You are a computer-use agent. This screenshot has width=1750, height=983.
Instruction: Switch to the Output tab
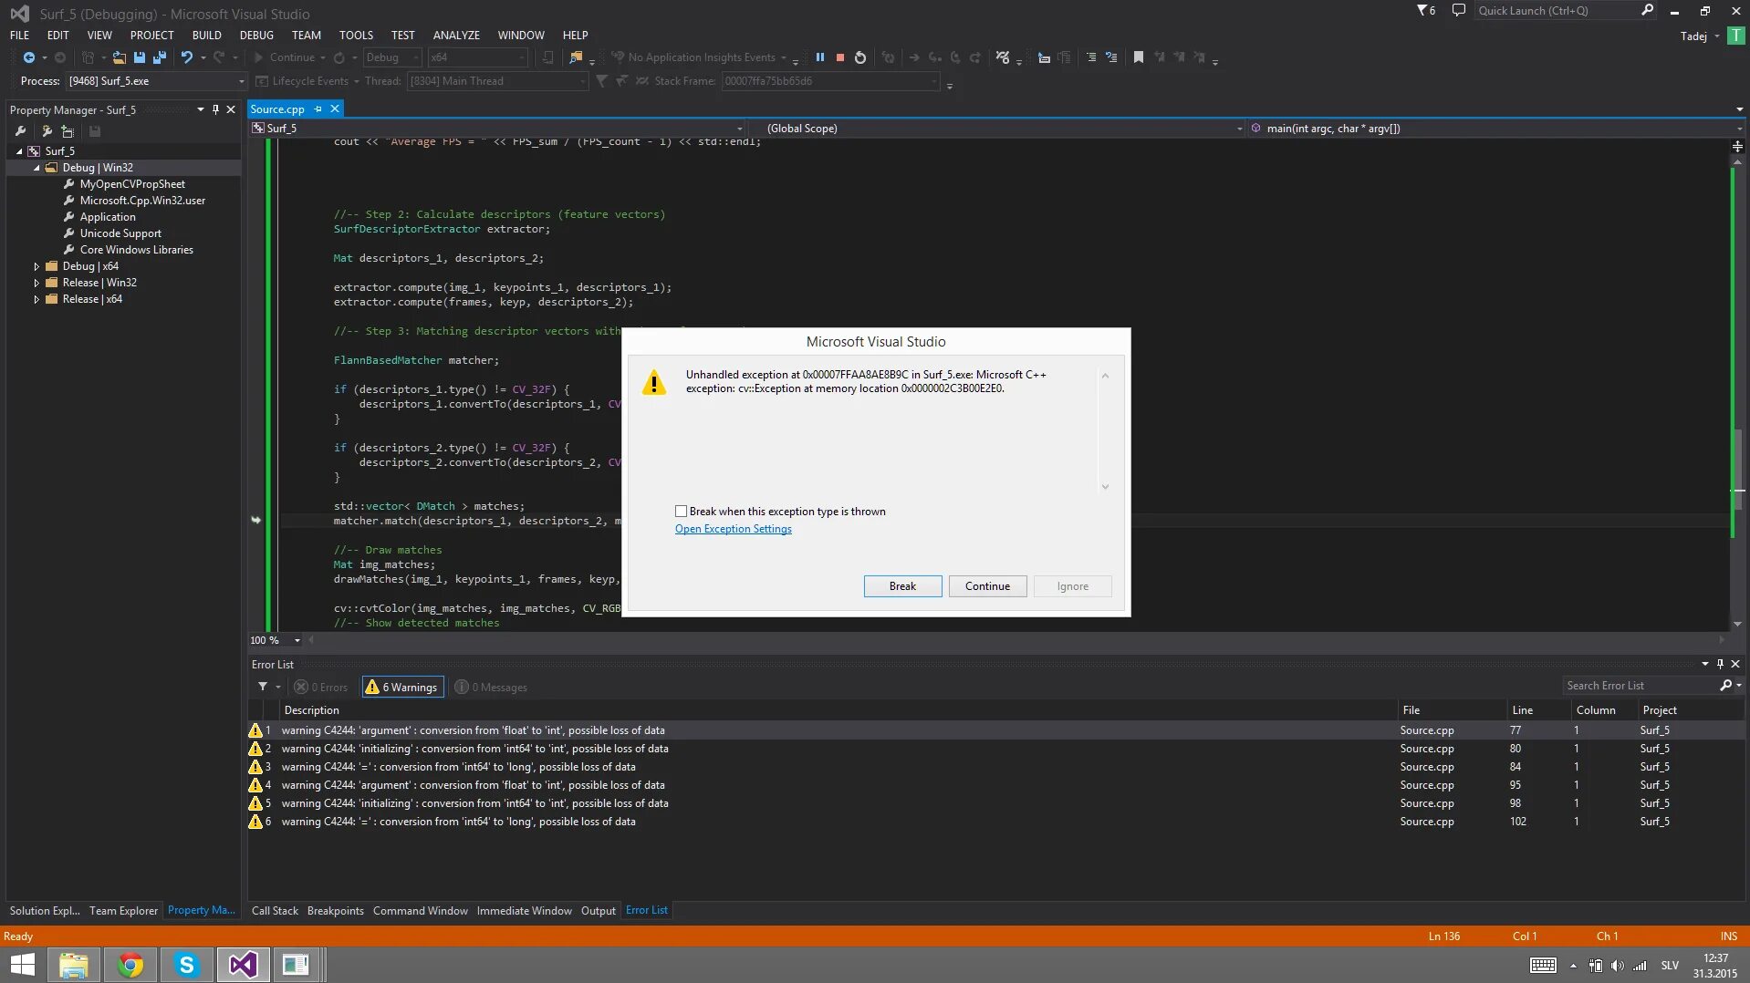pyautogui.click(x=599, y=910)
